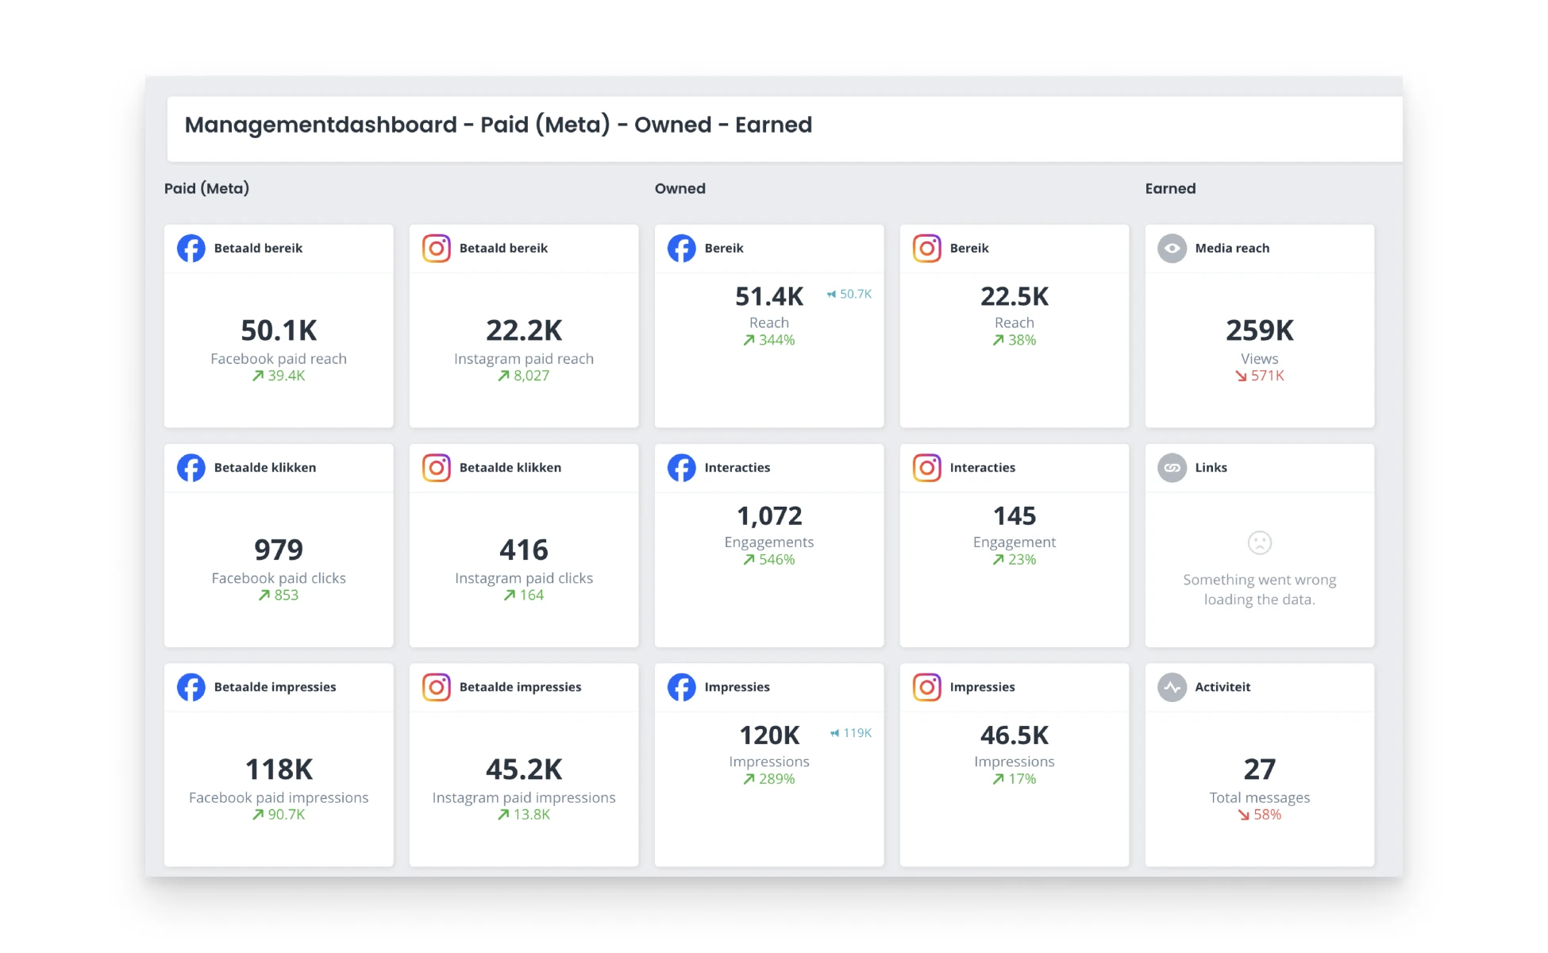Image resolution: width=1548 pixels, height=953 pixels.
Task: Click the 259K Views figure
Action: (1260, 330)
